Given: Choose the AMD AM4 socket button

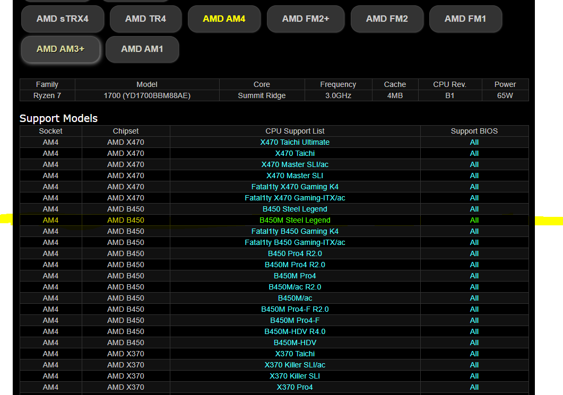Looking at the screenshot, I should coord(224,19).
